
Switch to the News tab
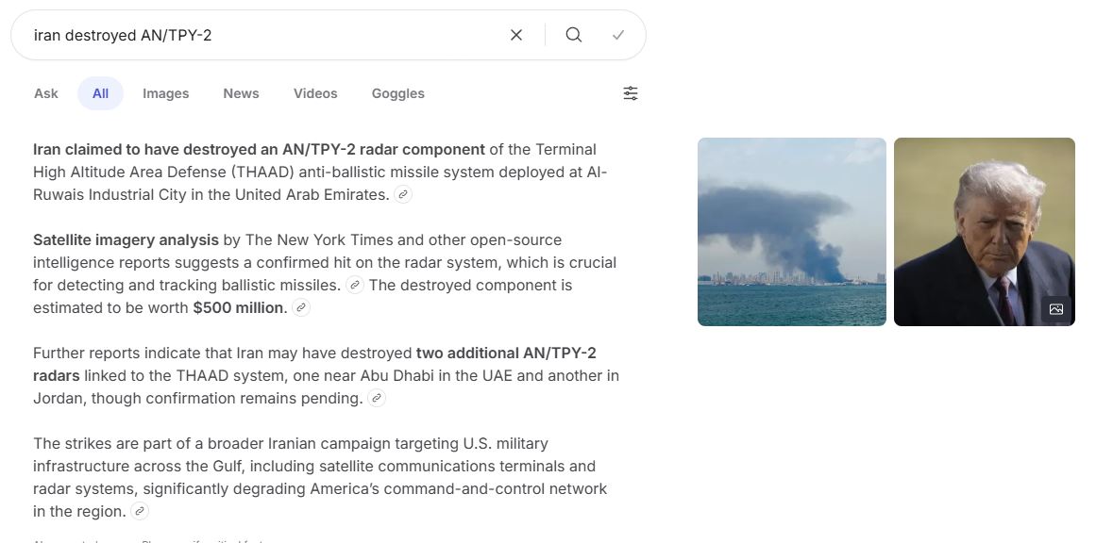pyautogui.click(x=241, y=93)
